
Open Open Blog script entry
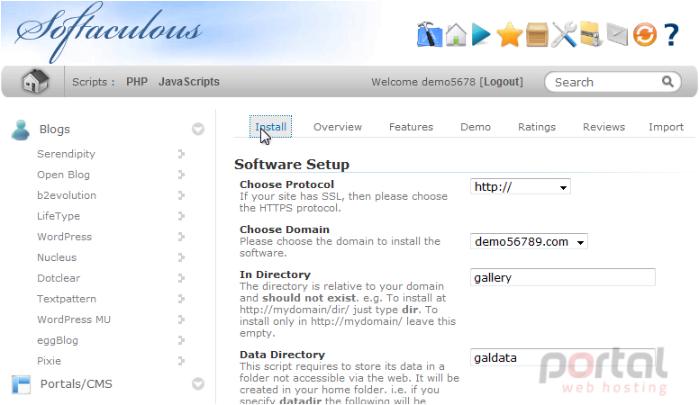(63, 175)
